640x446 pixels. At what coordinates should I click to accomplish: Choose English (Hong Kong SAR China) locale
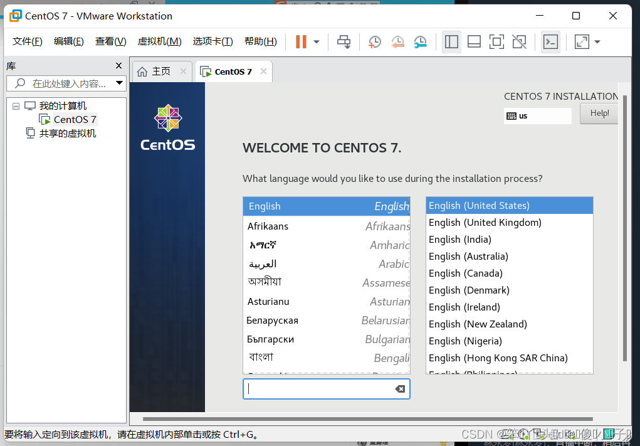(510, 358)
